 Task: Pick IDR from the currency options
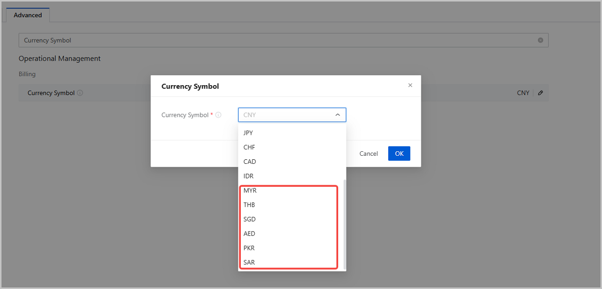point(249,176)
